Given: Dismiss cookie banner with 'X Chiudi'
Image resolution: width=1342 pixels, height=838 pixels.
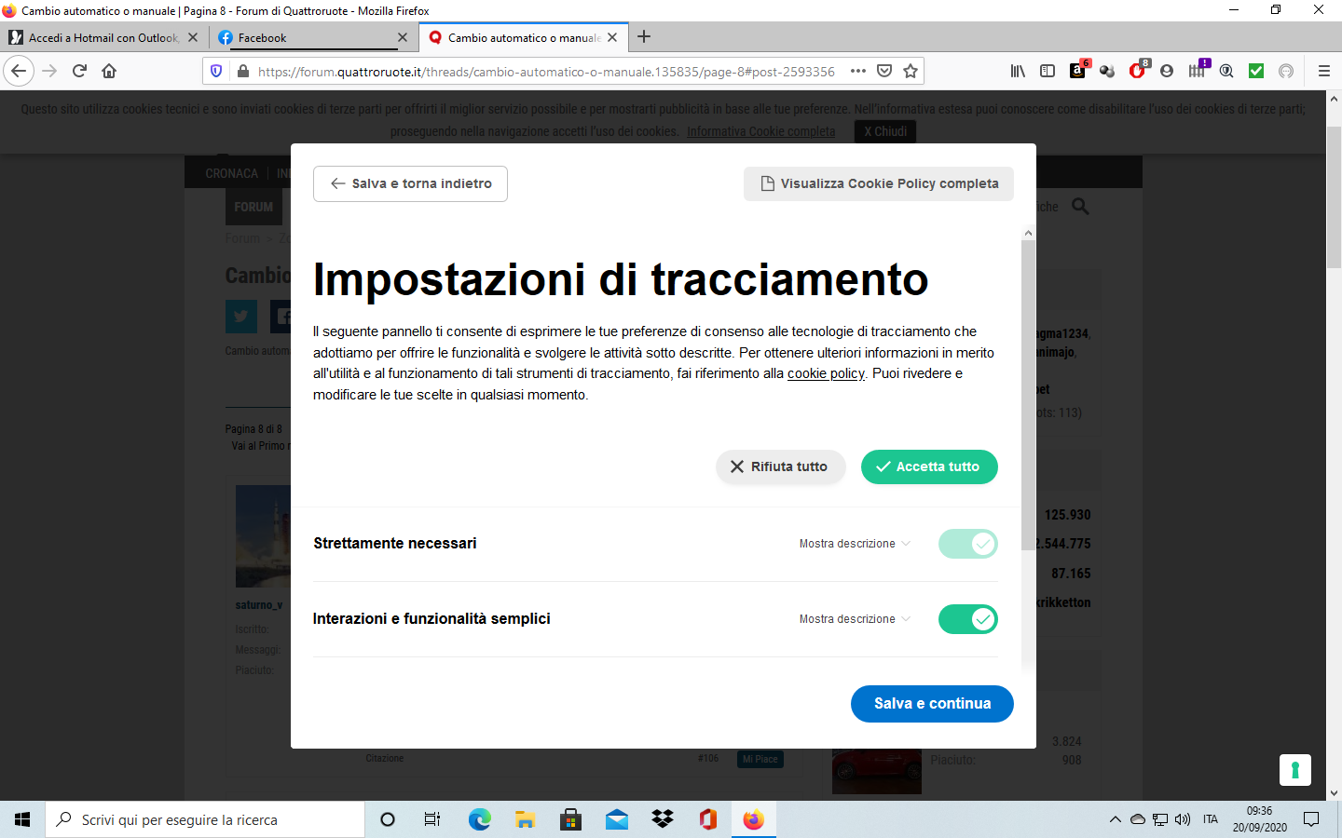Looking at the screenshot, I should tap(884, 131).
